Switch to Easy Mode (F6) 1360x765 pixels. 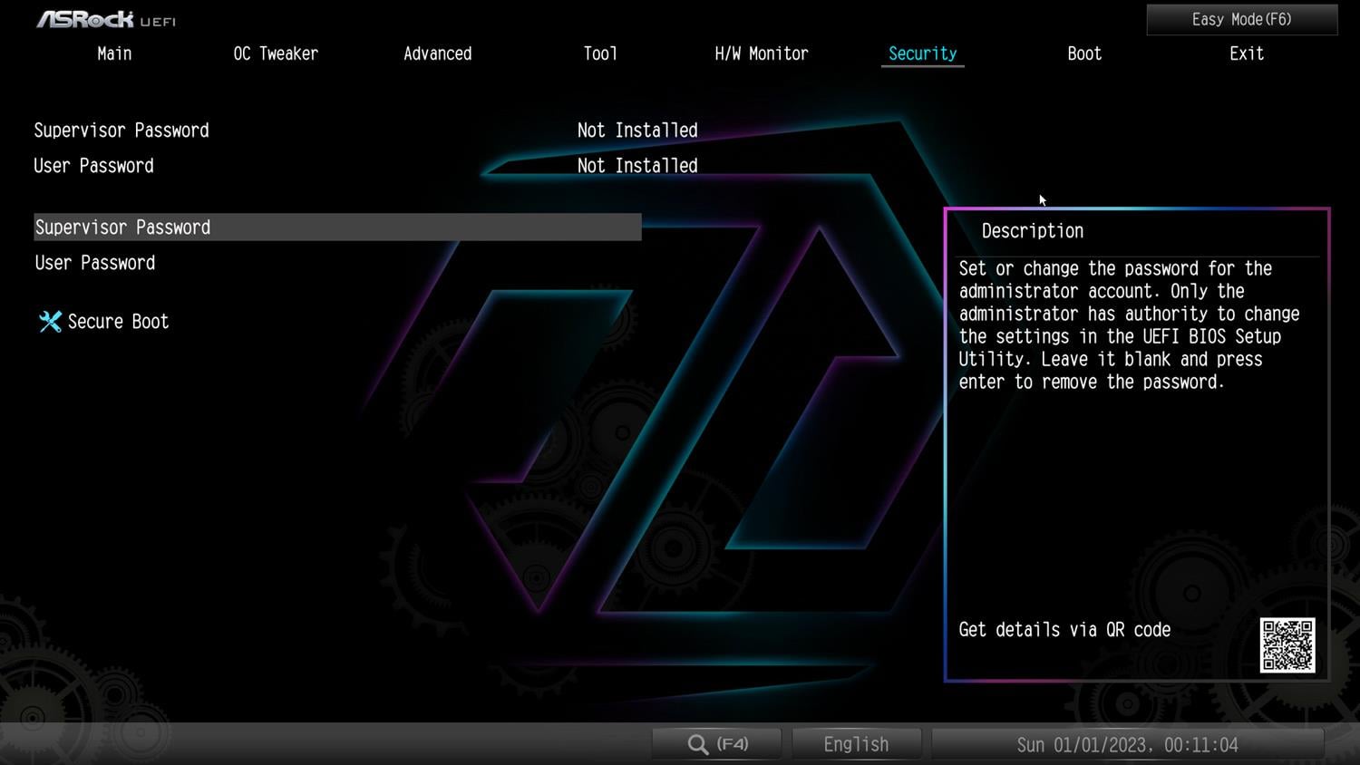(x=1241, y=19)
